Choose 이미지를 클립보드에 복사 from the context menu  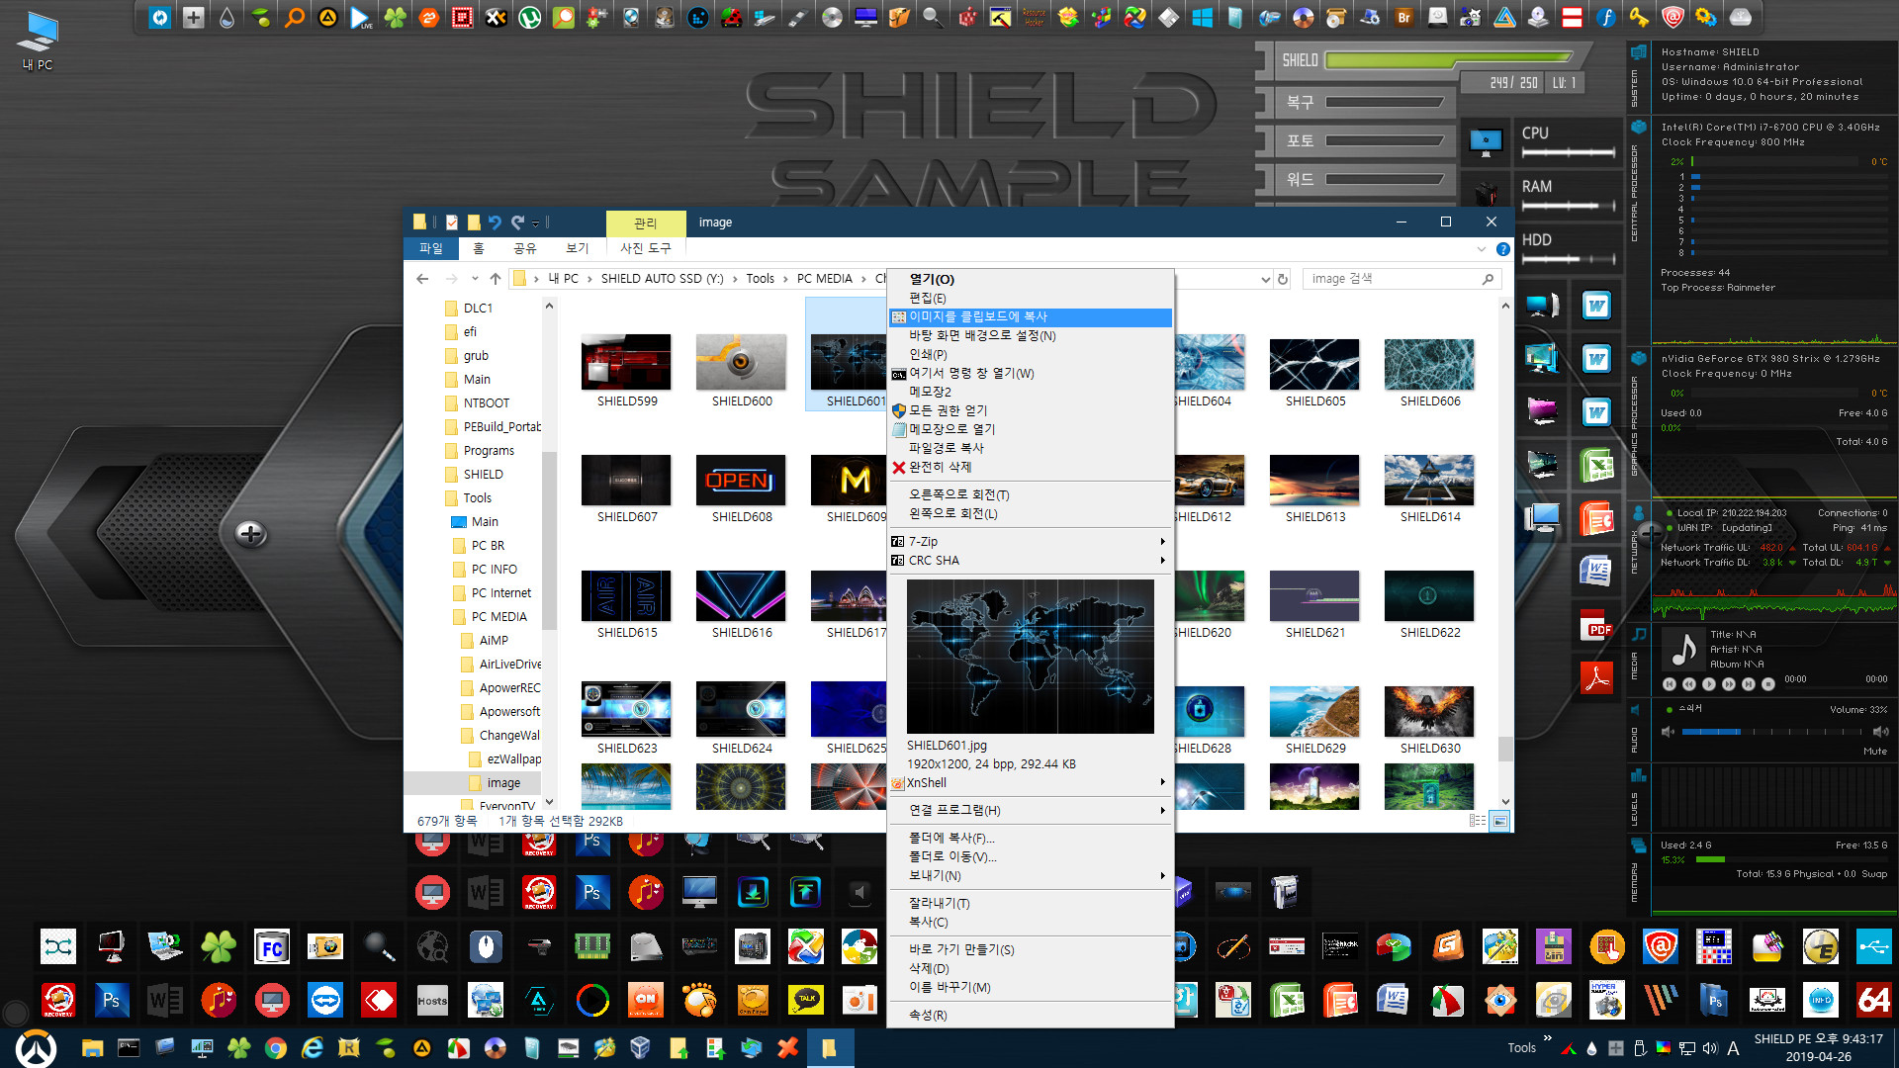pyautogui.click(x=1030, y=317)
